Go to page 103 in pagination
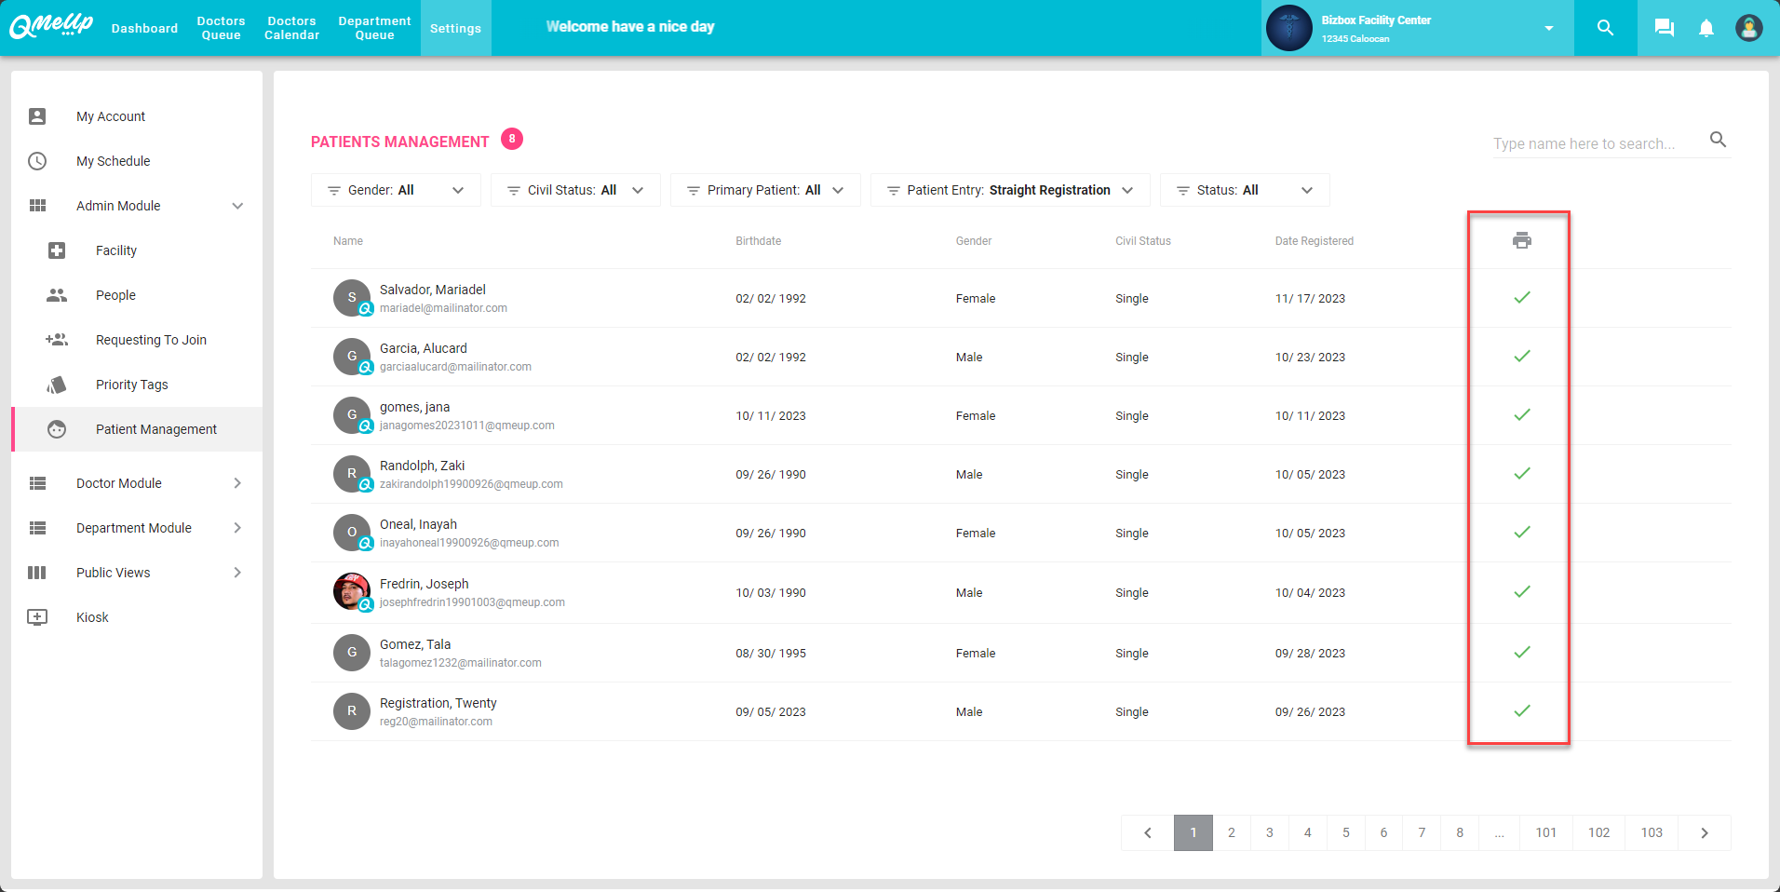Viewport: 1780px width, 892px height. click(1652, 832)
